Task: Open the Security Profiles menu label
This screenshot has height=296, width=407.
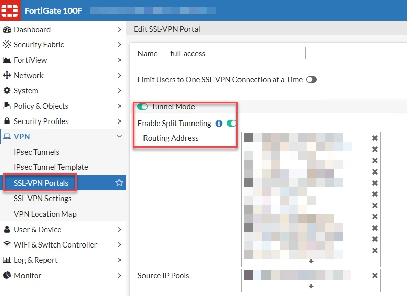Action: (x=41, y=121)
